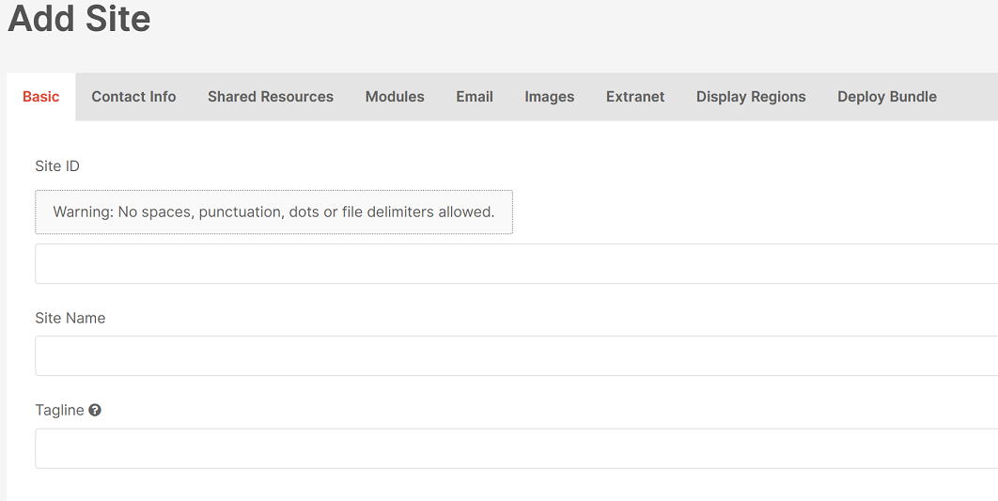Focus the Site ID text field
Screen dimensions: 998x501
pyautogui.click(x=516, y=263)
